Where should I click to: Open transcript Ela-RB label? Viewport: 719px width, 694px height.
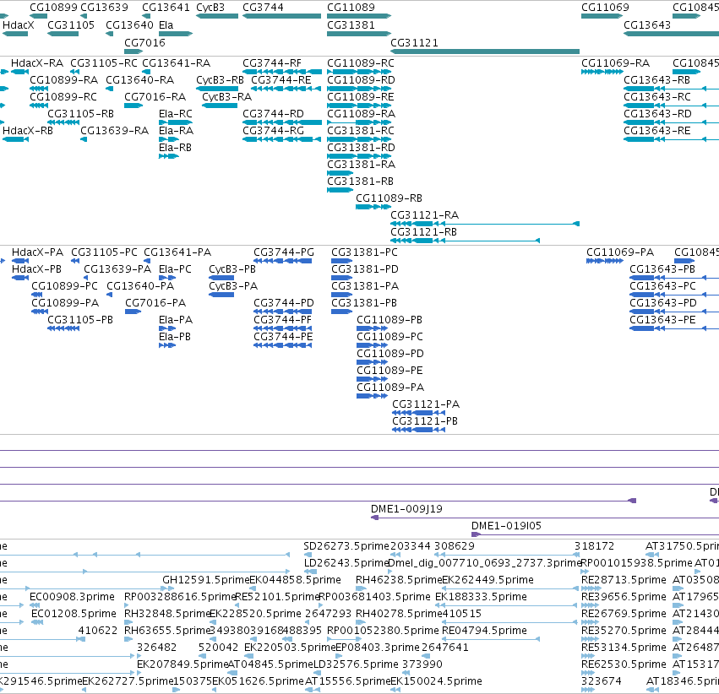(x=175, y=148)
